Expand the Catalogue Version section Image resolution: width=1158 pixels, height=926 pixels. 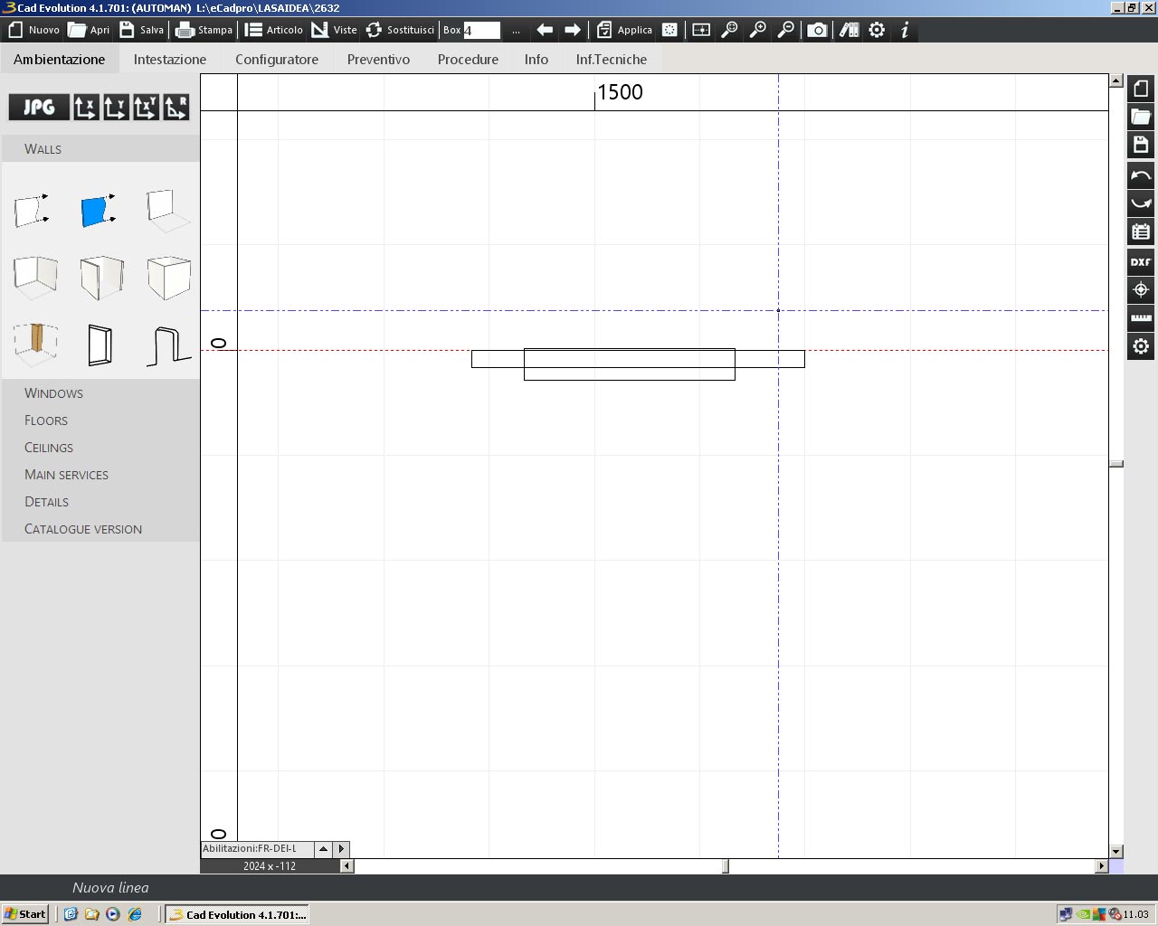point(100,528)
